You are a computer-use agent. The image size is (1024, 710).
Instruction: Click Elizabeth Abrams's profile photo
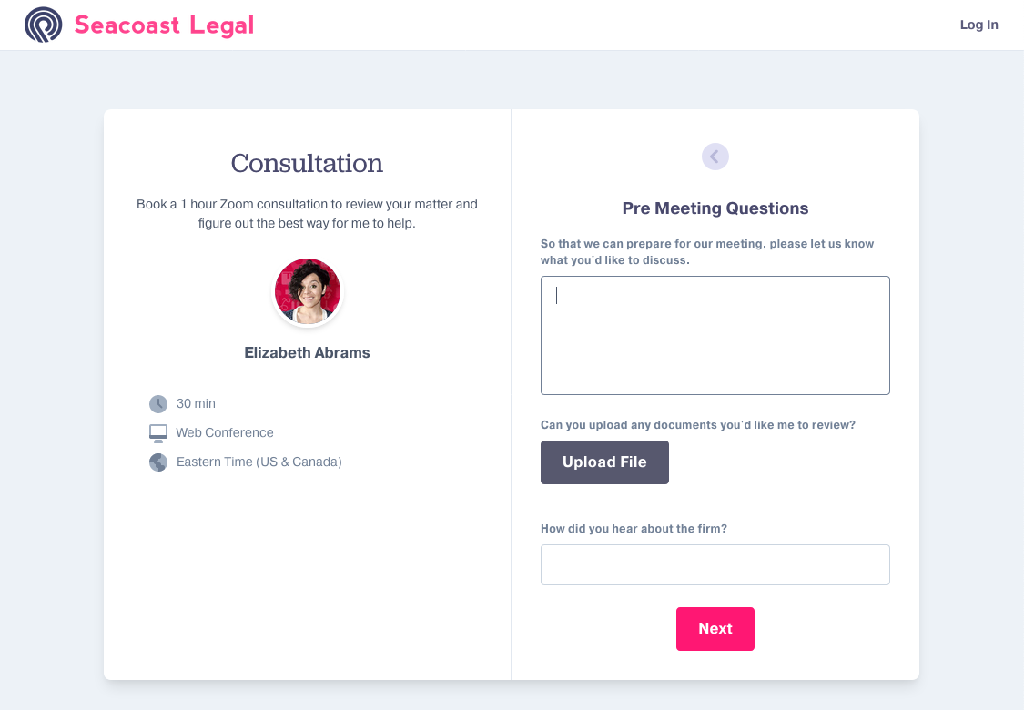tap(307, 291)
